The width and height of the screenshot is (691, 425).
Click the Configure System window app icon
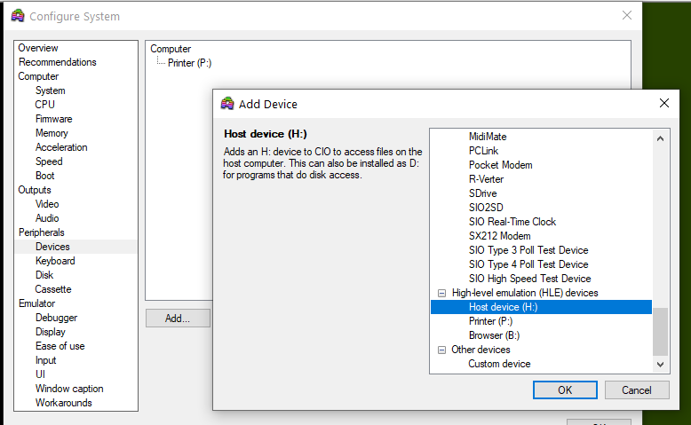(x=18, y=16)
